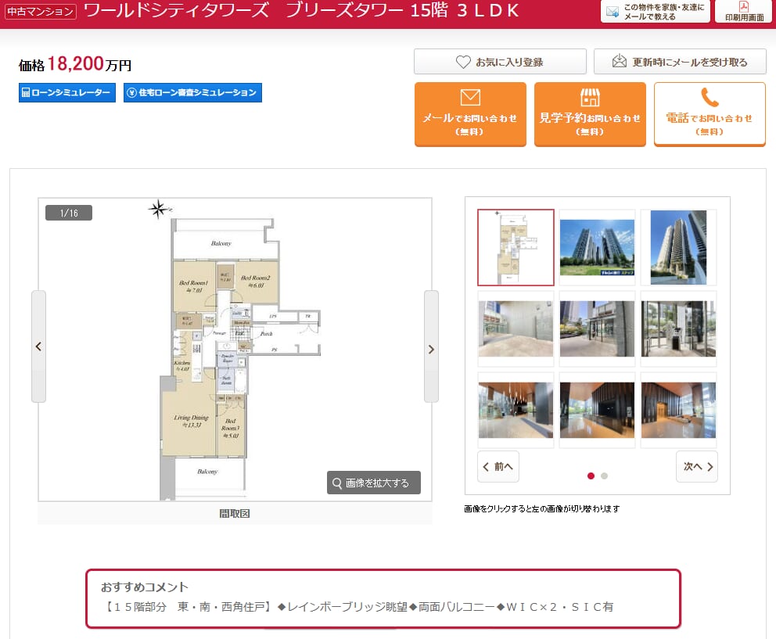
Task: Select the first red pagination dot
Action: tap(591, 476)
